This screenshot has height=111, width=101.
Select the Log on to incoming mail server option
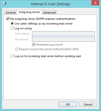[x=12, y=56]
